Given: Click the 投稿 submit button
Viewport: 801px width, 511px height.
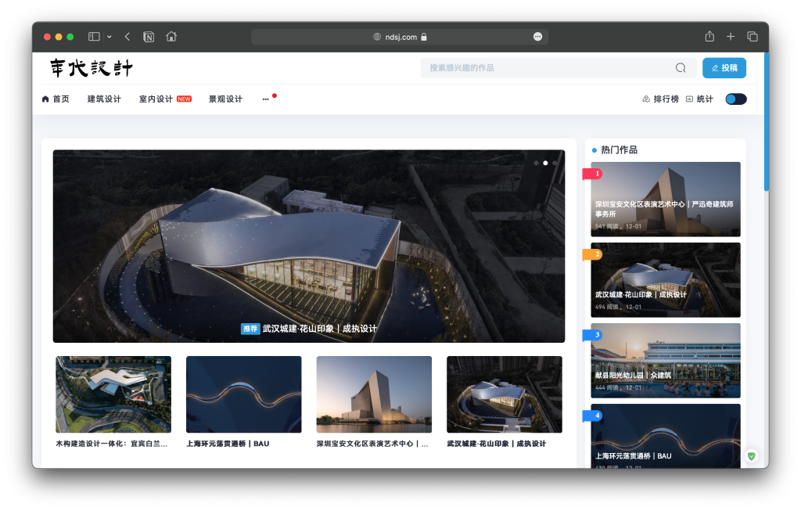Looking at the screenshot, I should 724,68.
